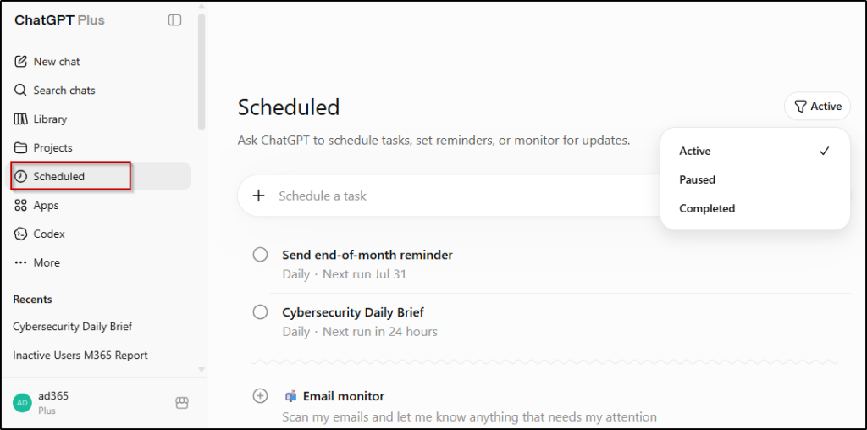Screen dimensions: 867x430
Task: Click the Schedule a task input field
Action: pyautogui.click(x=448, y=196)
